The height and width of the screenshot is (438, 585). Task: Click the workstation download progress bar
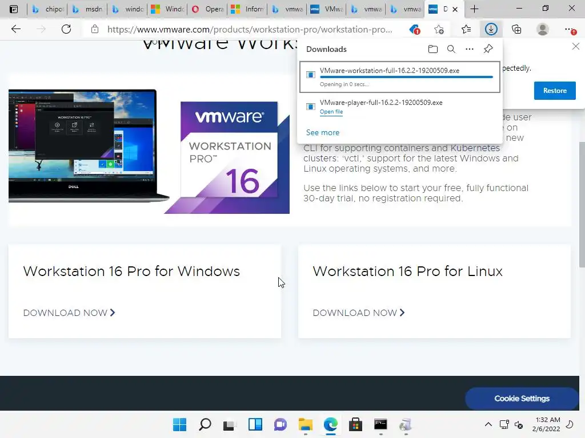click(406, 77)
